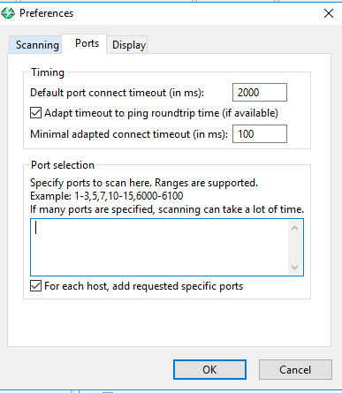Switch to the Scanning tab
The image size is (342, 393).
(35, 45)
